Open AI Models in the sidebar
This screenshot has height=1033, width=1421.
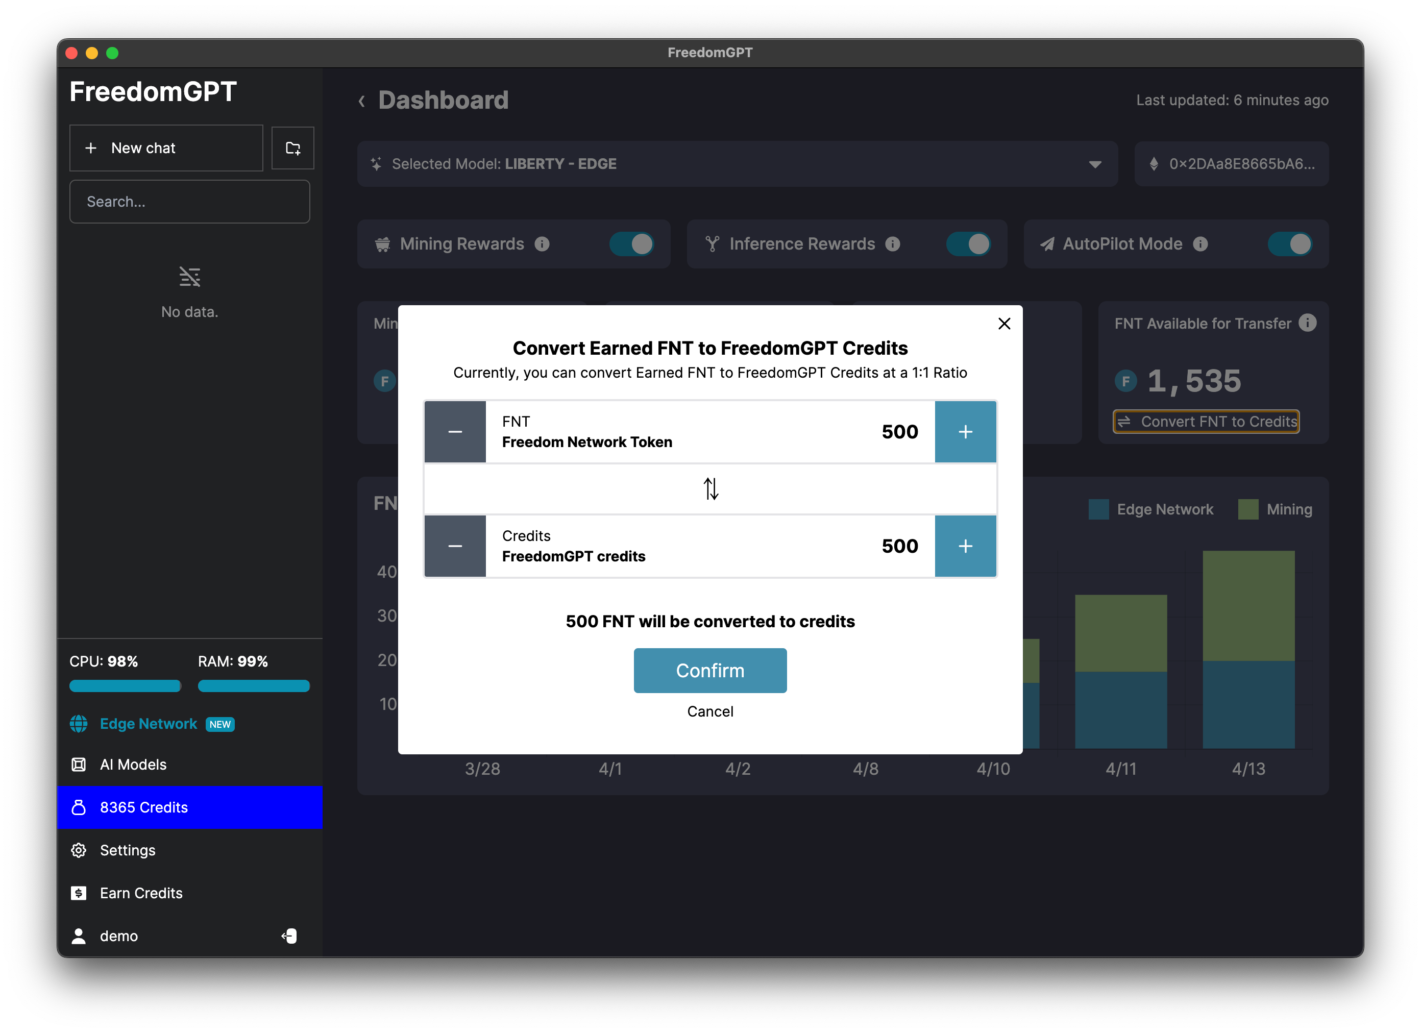coord(133,764)
